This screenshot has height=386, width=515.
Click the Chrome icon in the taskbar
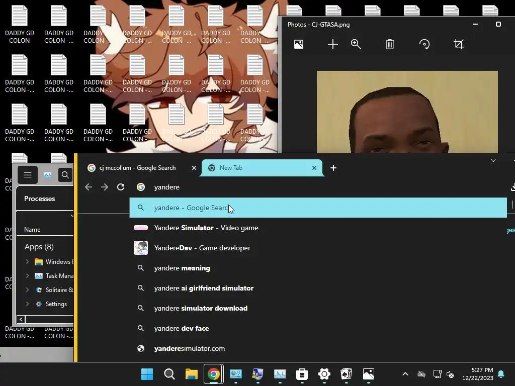pyautogui.click(x=213, y=374)
